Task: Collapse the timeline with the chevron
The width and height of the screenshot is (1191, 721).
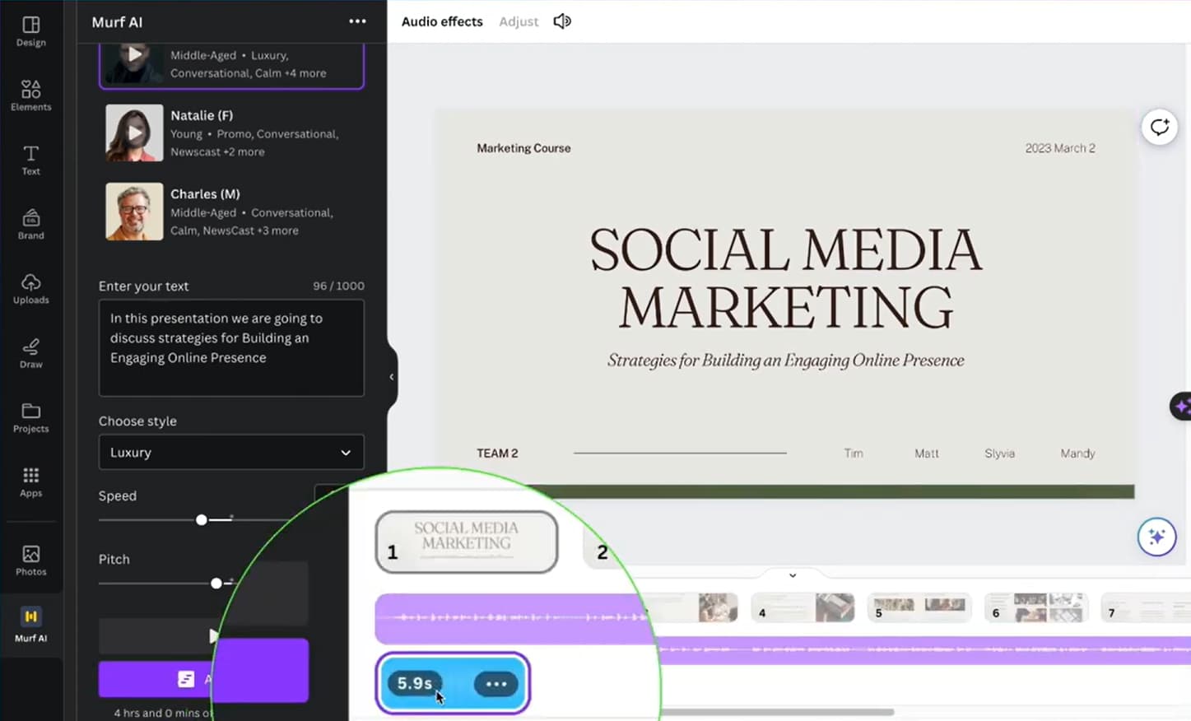Action: (x=793, y=575)
